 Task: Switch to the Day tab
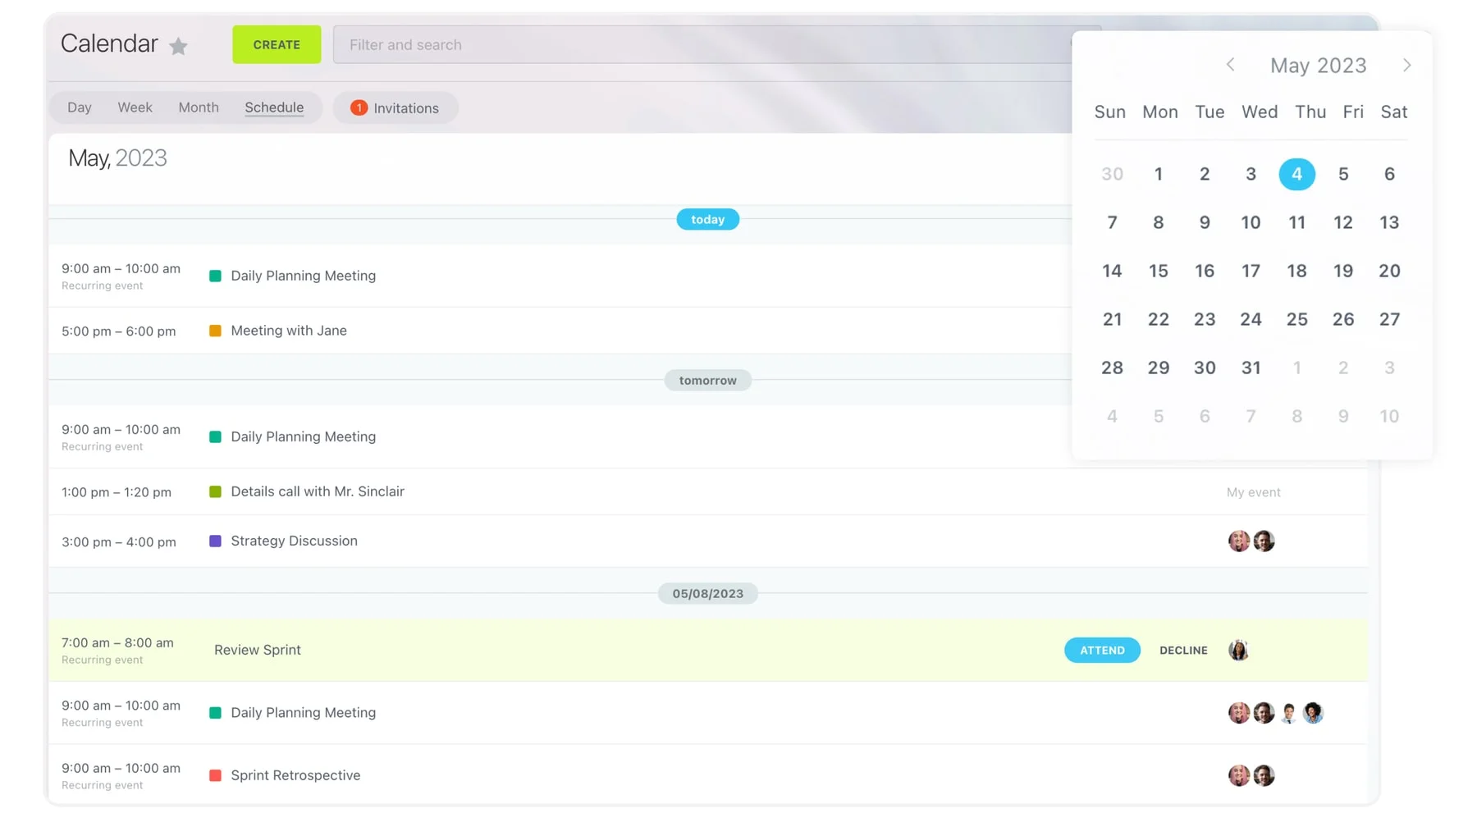tap(79, 107)
